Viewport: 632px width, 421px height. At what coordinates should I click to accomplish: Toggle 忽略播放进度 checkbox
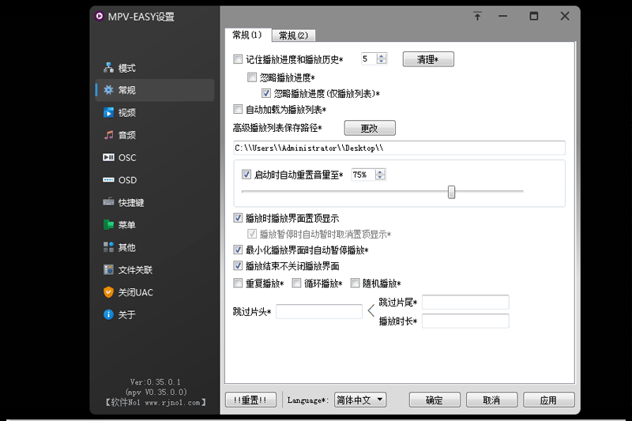pyautogui.click(x=252, y=77)
